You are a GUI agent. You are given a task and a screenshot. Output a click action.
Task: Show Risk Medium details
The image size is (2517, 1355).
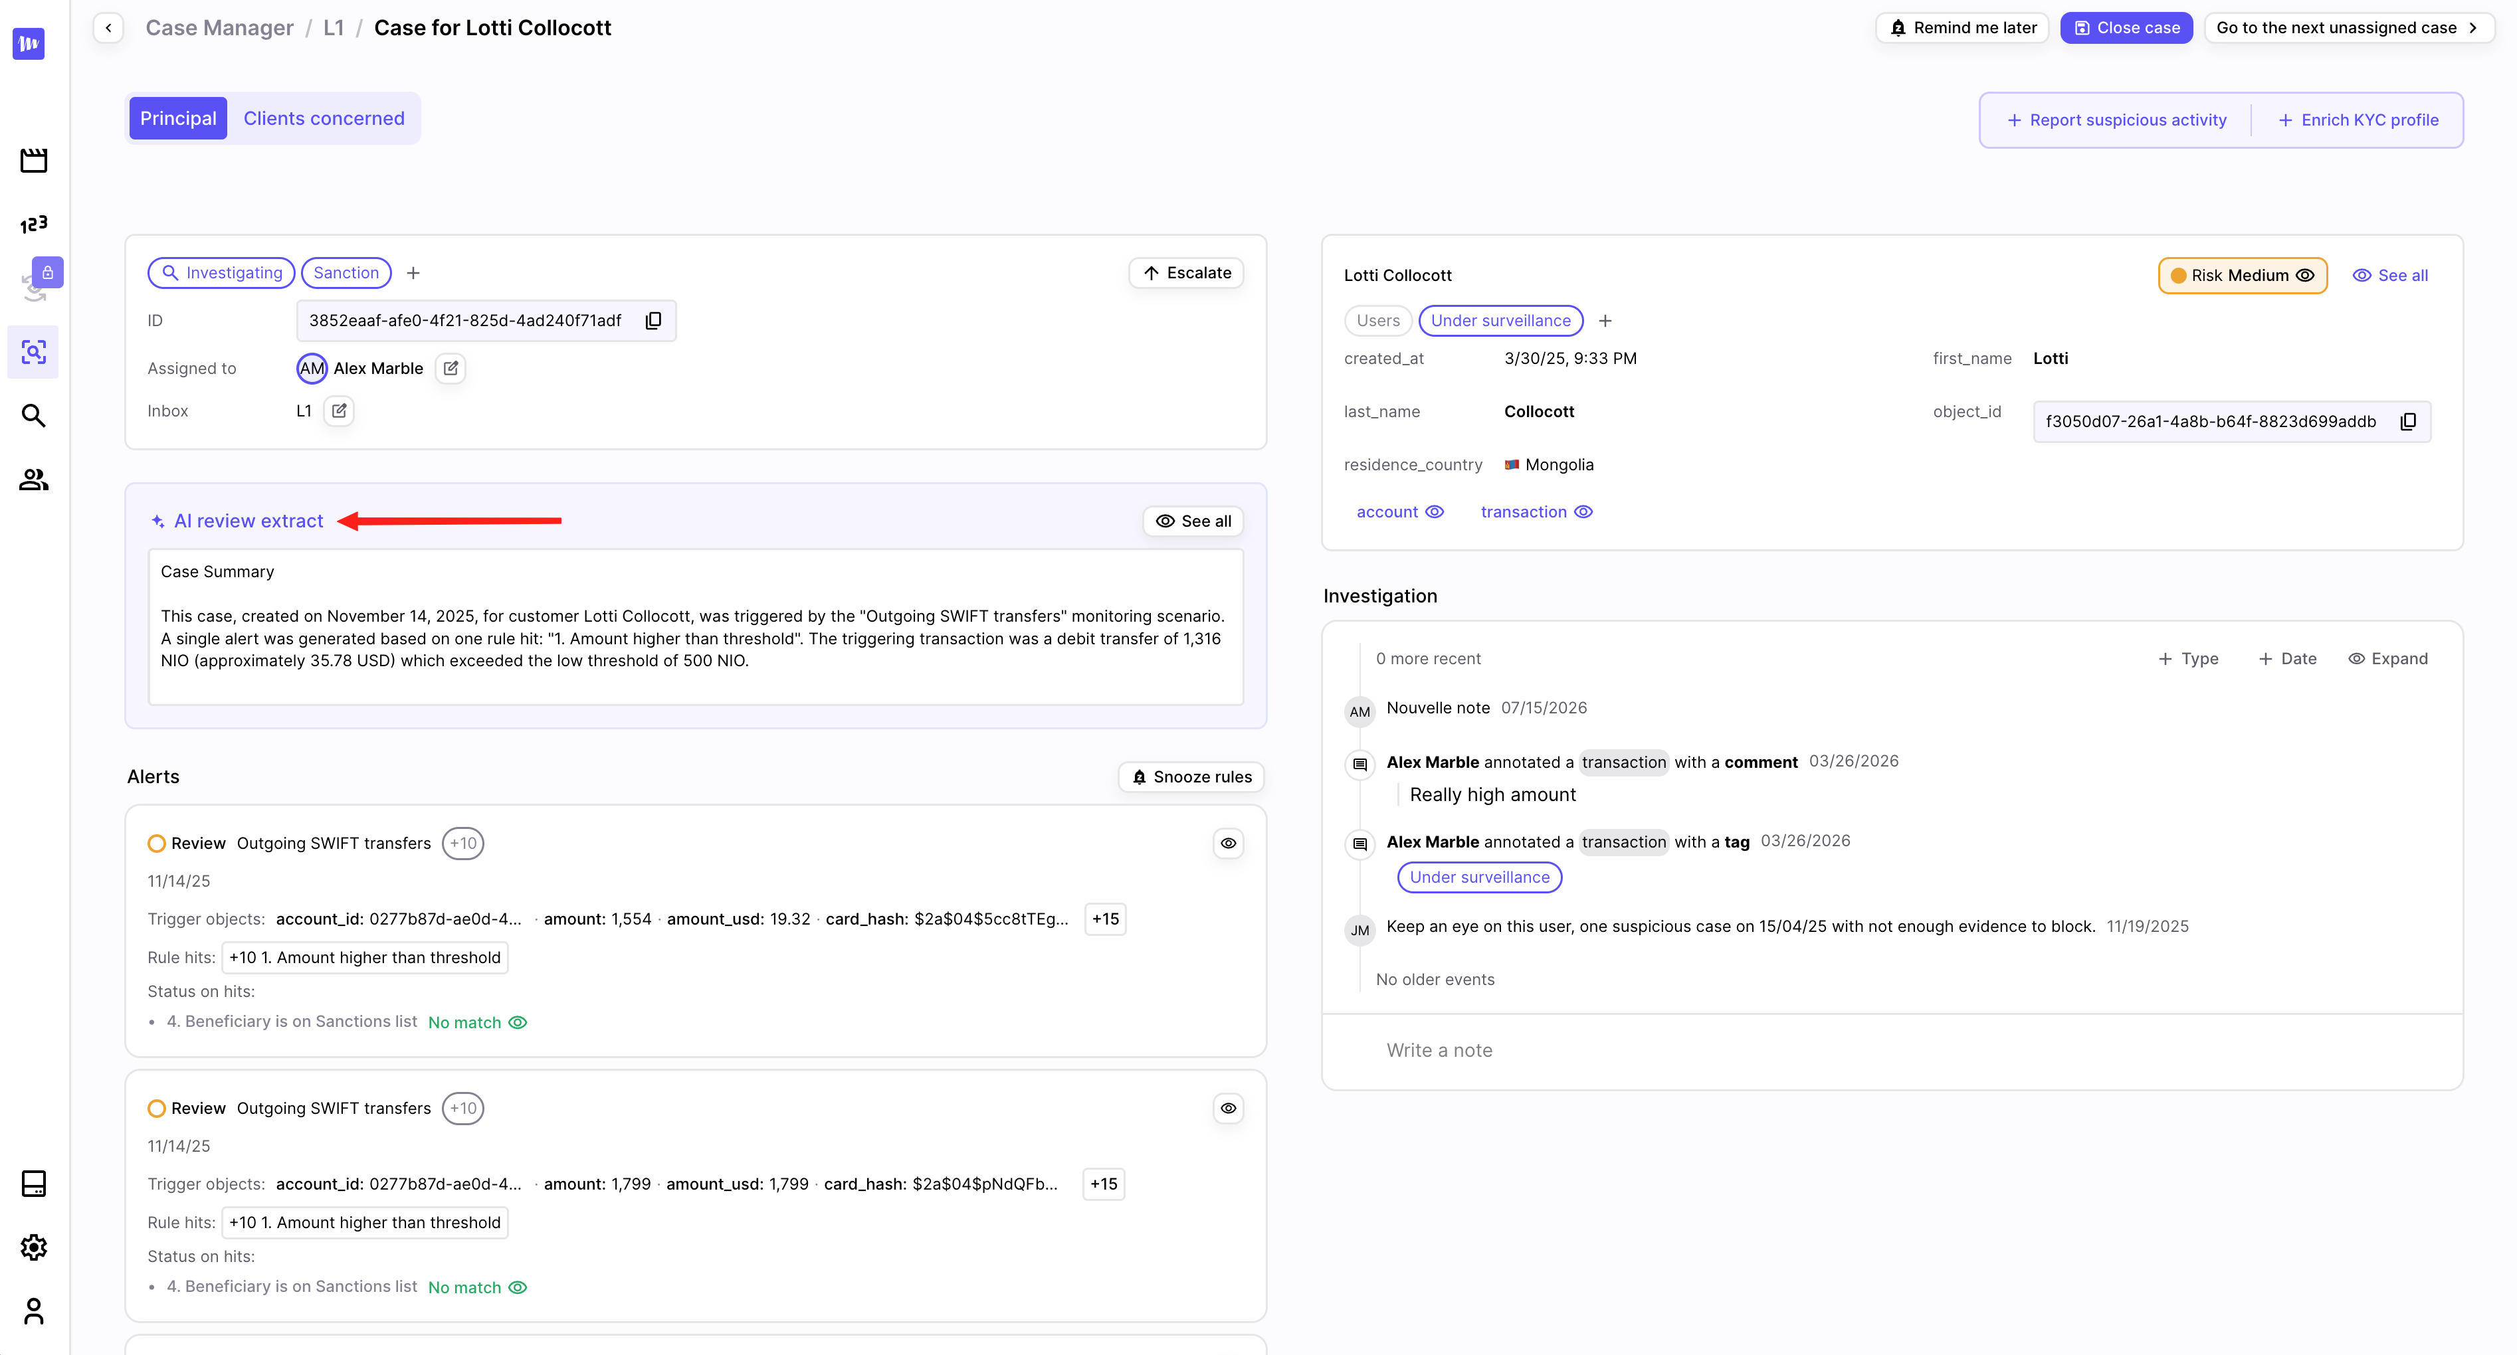[x=2243, y=276]
